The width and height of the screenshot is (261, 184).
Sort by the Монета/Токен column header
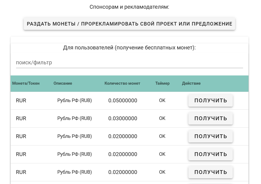pos(26,83)
